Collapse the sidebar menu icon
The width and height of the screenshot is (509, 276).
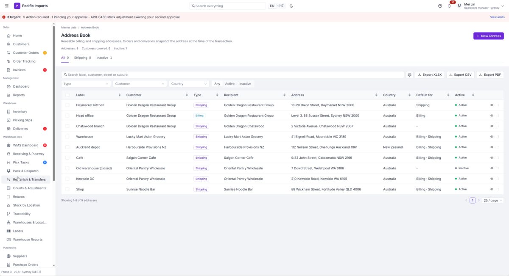[x=6, y=6]
